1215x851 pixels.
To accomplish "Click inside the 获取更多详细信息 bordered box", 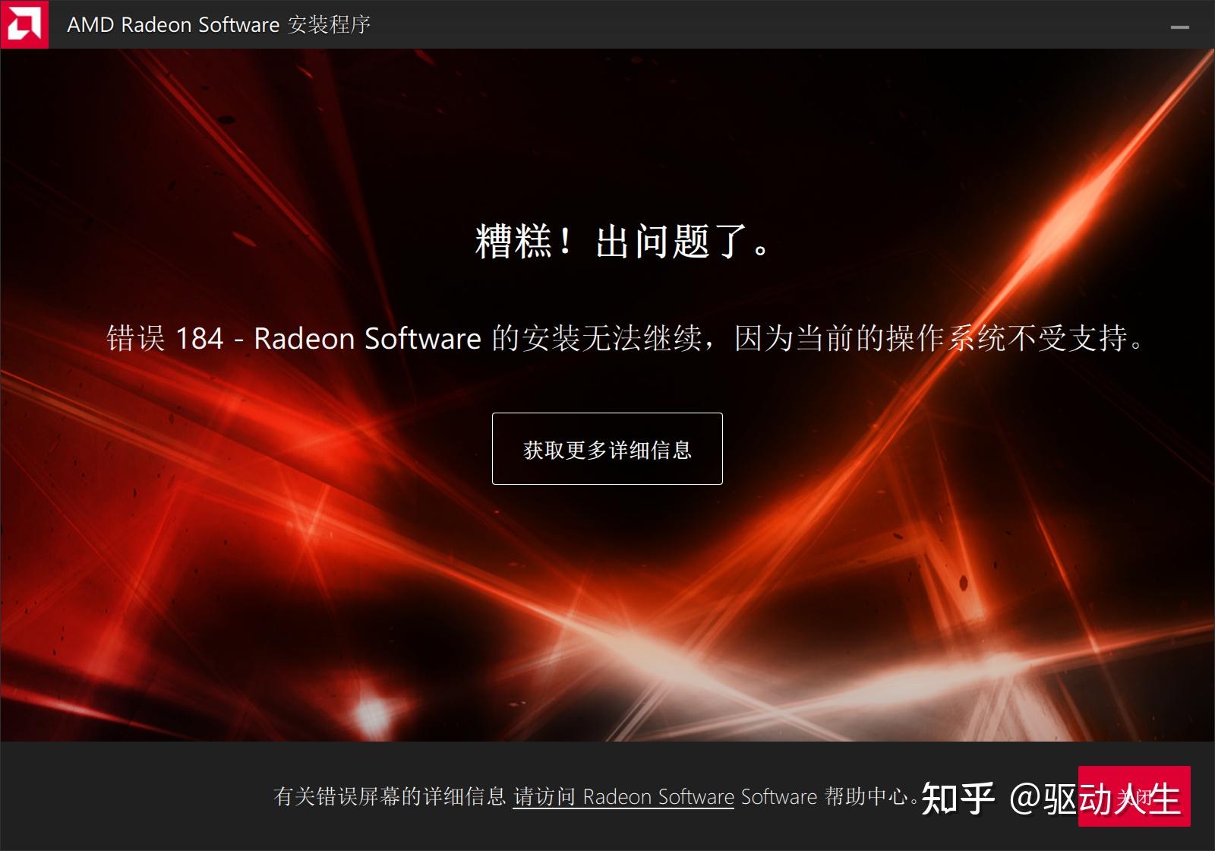I will 607,449.
